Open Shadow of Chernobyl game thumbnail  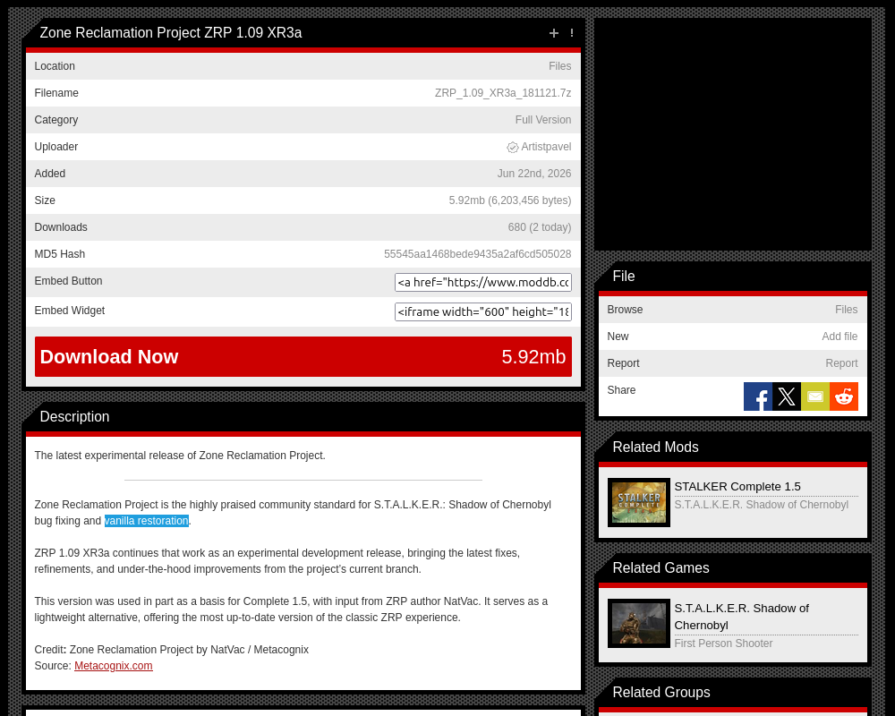point(639,623)
